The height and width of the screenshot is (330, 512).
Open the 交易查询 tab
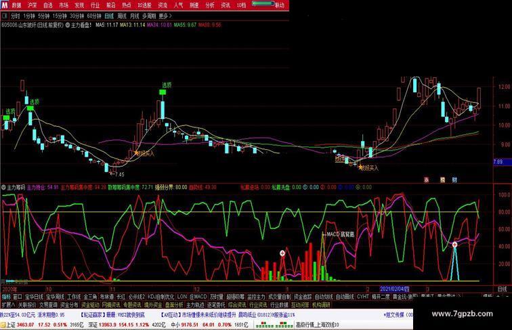pos(48,305)
